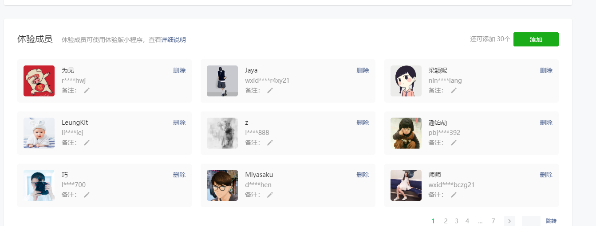
Task: Click Miyasaku's avatar thumbnail
Action: coord(222,185)
